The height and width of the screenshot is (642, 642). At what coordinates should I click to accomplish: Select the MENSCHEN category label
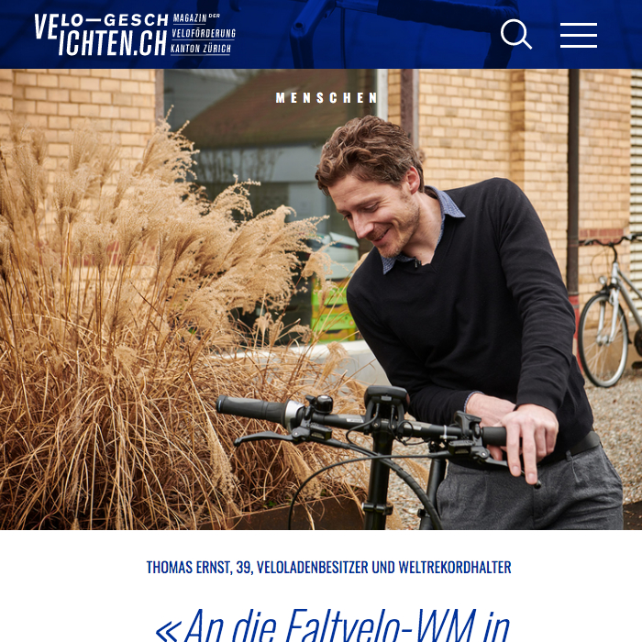[327, 98]
